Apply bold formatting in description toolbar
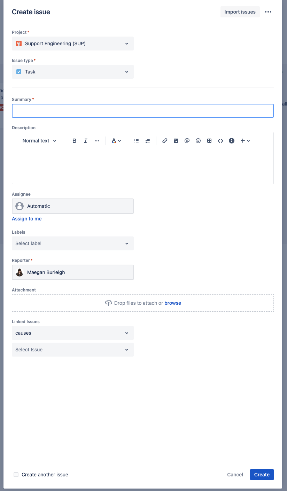 74,141
